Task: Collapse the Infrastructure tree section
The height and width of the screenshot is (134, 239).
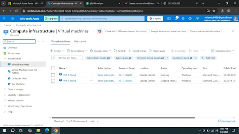Action: pyautogui.click(x=5, y=59)
